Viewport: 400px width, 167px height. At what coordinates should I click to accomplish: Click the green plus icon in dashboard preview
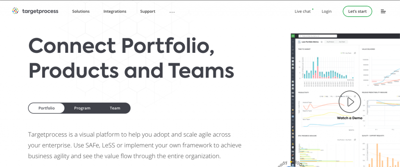coord(293,36)
